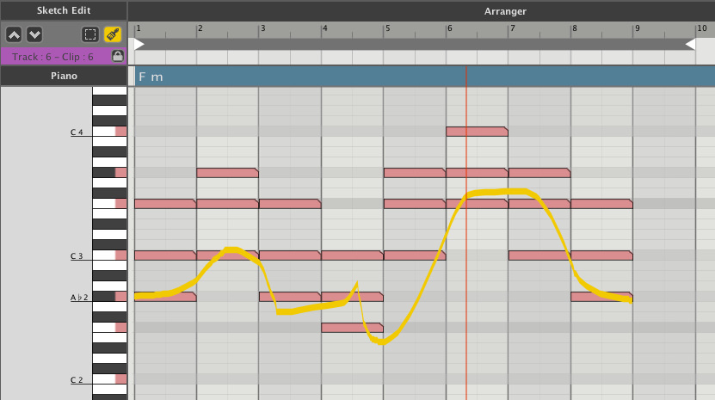
Task: Select the note below C 4 in bar 5
Action: (415, 172)
